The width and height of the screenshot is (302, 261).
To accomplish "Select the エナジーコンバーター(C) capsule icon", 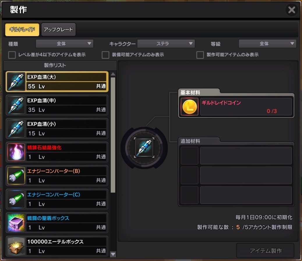I will [x=16, y=199].
